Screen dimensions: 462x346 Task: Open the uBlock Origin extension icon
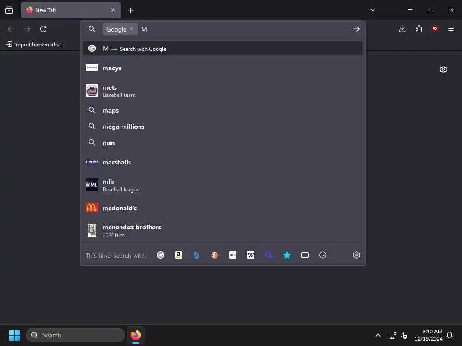coord(435,29)
